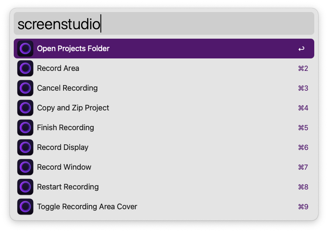Select the Open Projects Folder result

(x=73, y=49)
